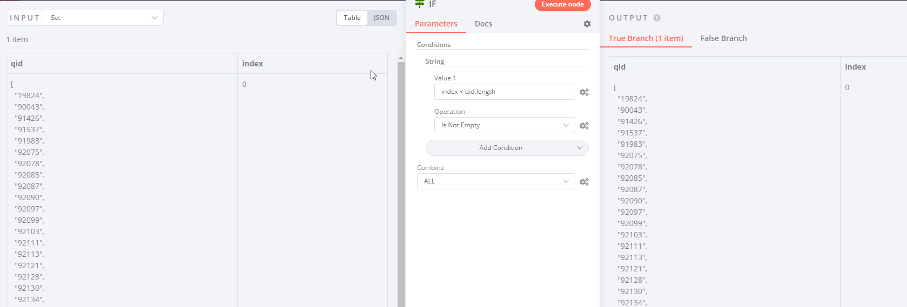Image resolution: width=907 pixels, height=307 pixels.
Task: Click the Execute node button
Action: (x=563, y=4)
